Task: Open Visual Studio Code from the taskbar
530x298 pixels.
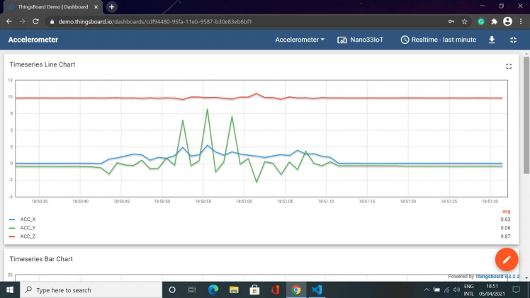Action: (x=317, y=290)
